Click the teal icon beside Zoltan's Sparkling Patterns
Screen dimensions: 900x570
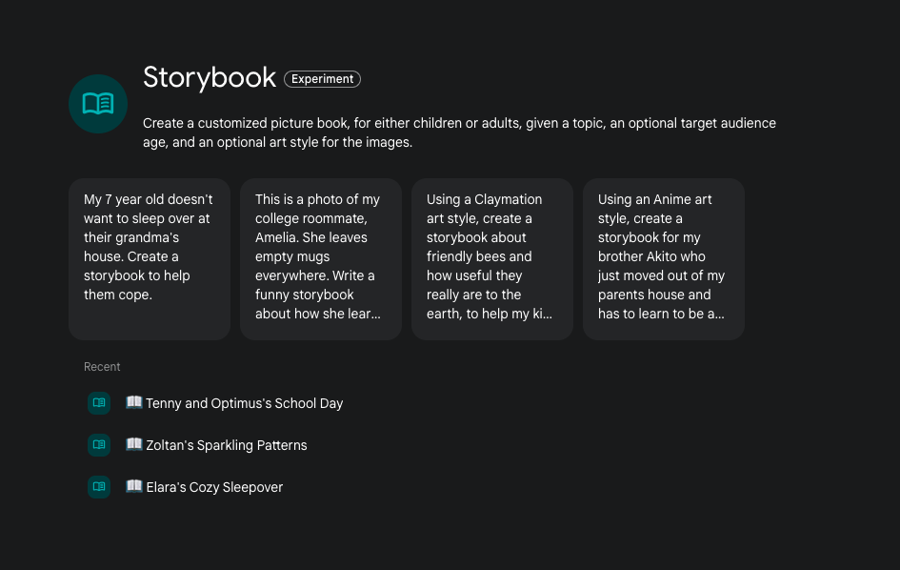click(x=99, y=445)
